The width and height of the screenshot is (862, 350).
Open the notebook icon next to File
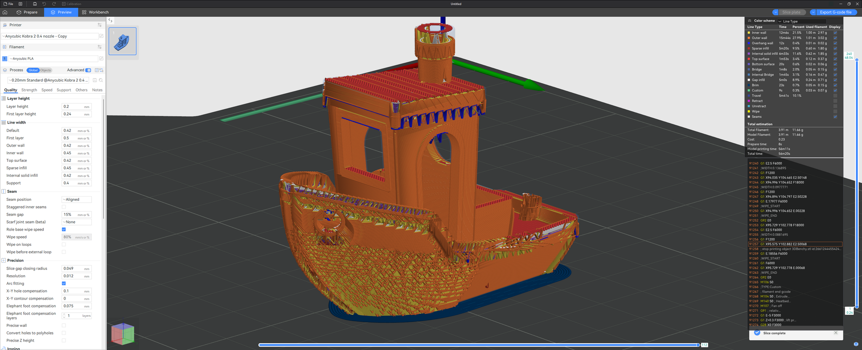click(x=20, y=4)
